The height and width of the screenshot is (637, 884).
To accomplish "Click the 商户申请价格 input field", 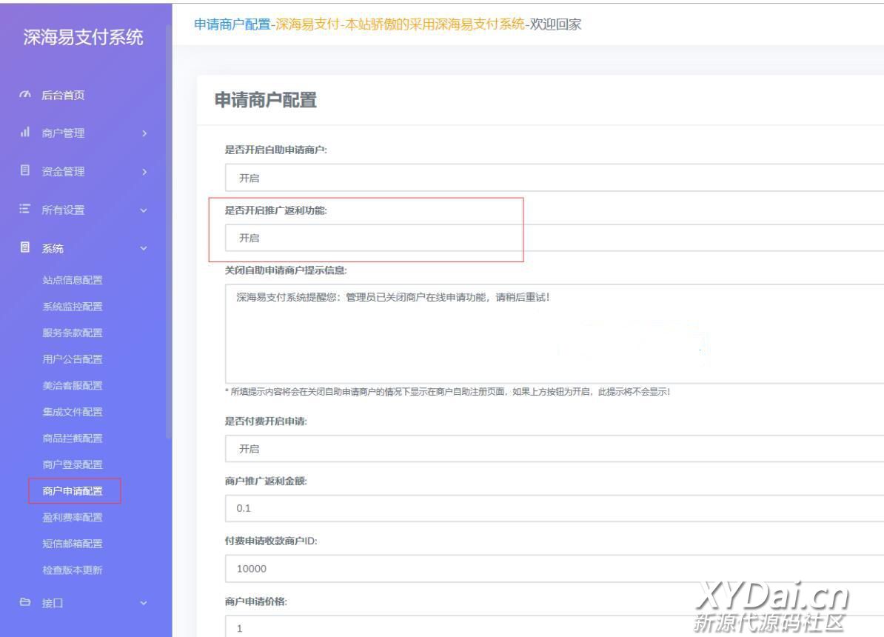I will click(555, 627).
